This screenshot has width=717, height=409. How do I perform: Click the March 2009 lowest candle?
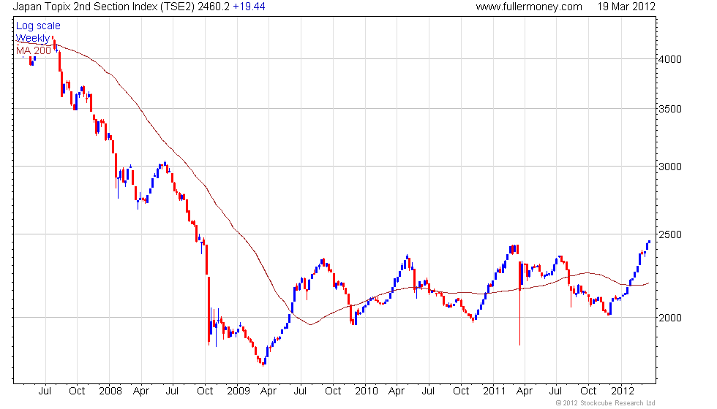click(263, 364)
